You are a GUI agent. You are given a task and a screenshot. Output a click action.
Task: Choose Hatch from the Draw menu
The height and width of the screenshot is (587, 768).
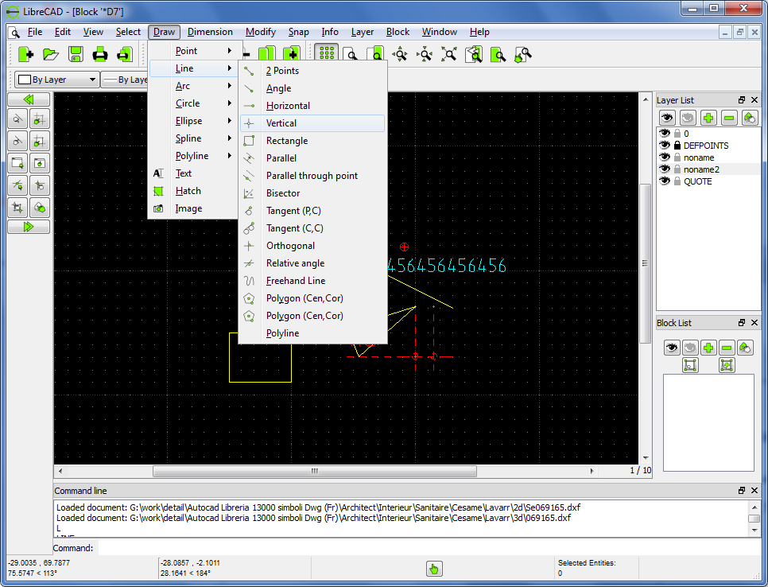(x=193, y=191)
